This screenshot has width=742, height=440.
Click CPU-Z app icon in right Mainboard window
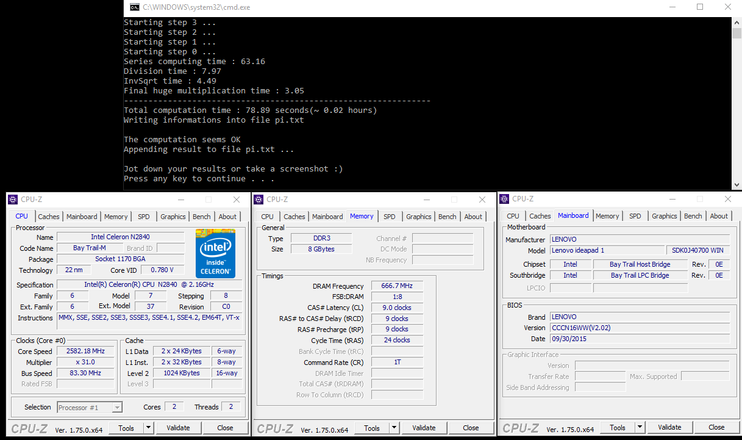505,199
